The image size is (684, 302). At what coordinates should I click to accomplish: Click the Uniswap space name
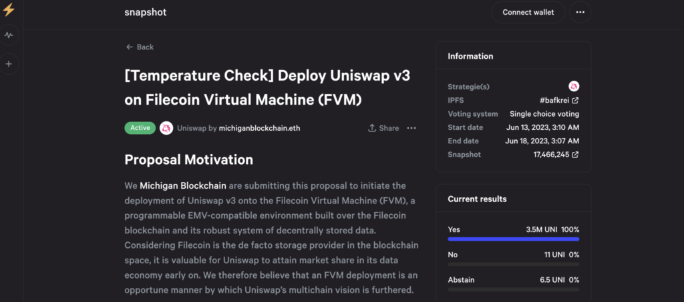(191, 128)
